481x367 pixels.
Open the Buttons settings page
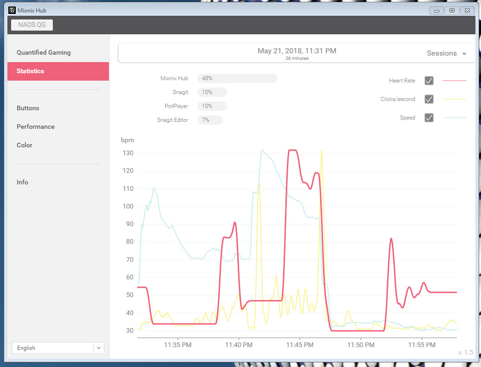[x=28, y=108]
